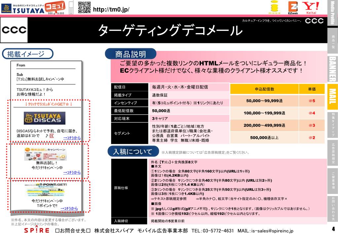Click the white CCC logo box
The width and height of the screenshot is (338, 234).
pyautogui.click(x=14, y=30)
